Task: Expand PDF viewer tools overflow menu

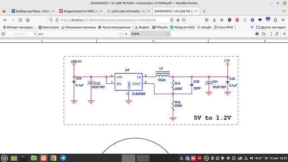Action: 285,34
